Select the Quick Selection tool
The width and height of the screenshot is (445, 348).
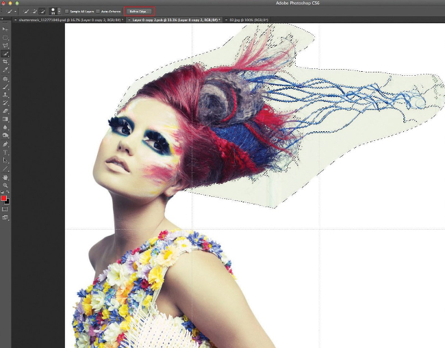(5, 53)
